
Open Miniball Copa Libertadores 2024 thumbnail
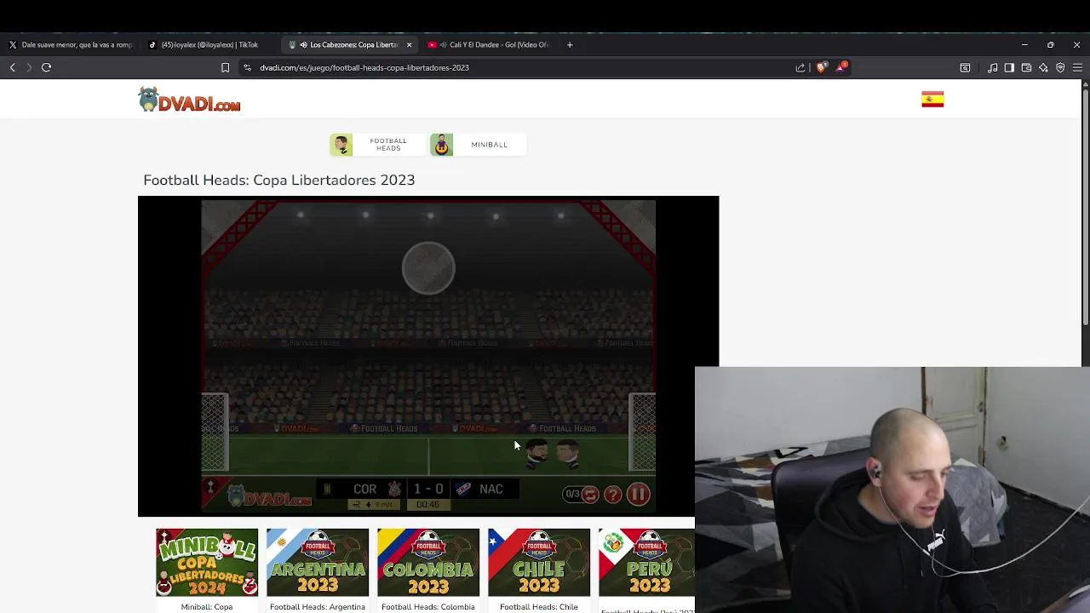tap(207, 562)
